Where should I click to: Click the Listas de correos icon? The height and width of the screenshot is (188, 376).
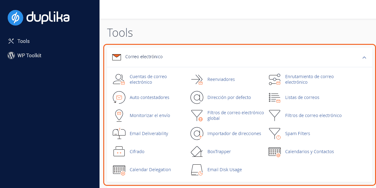click(274, 97)
